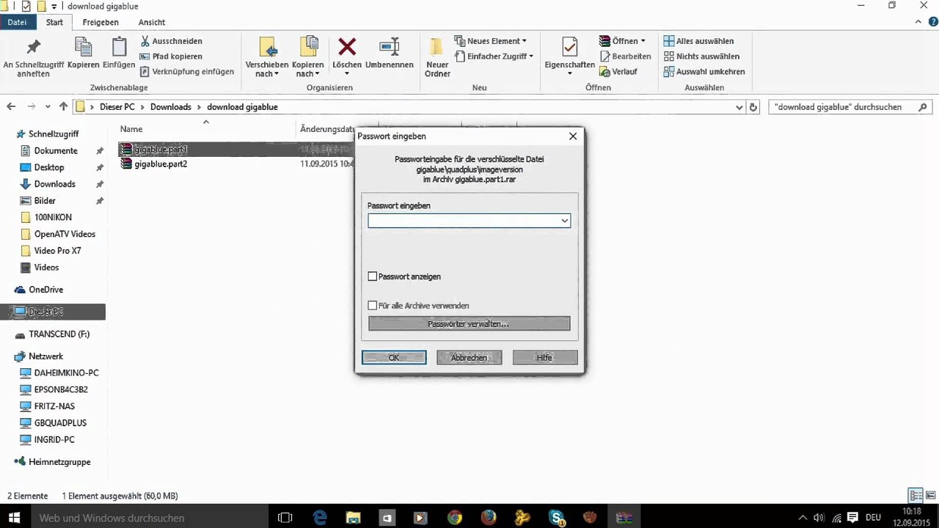Open Microsoft Edge from the taskbar
939x528 pixels.
coord(320,518)
